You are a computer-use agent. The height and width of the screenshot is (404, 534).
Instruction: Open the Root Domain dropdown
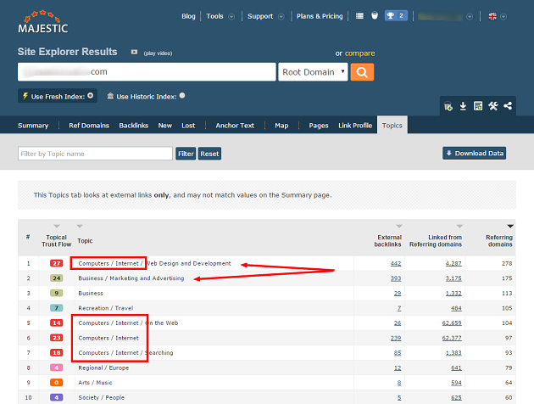tap(313, 72)
